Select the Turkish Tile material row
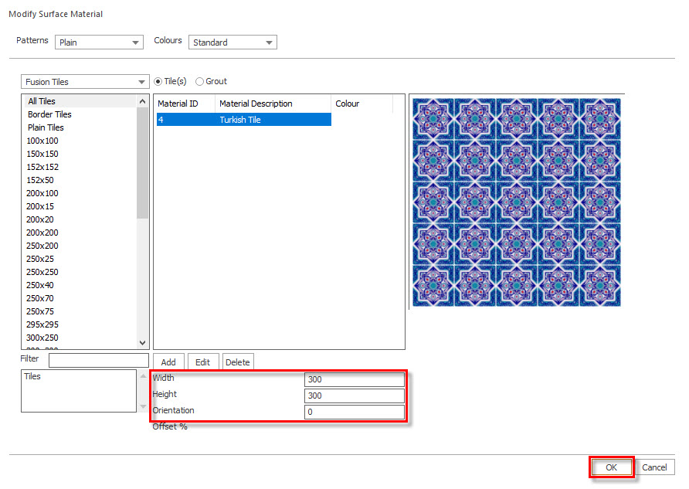 [x=244, y=120]
